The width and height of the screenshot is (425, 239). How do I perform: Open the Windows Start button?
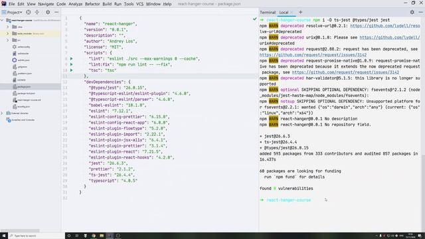click(4, 236)
